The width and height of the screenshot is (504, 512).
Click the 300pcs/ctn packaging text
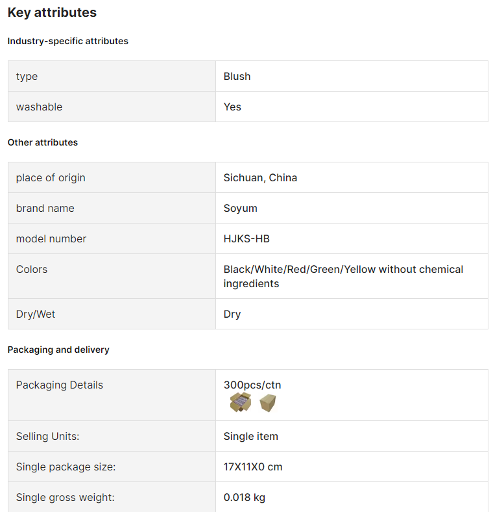coord(252,385)
